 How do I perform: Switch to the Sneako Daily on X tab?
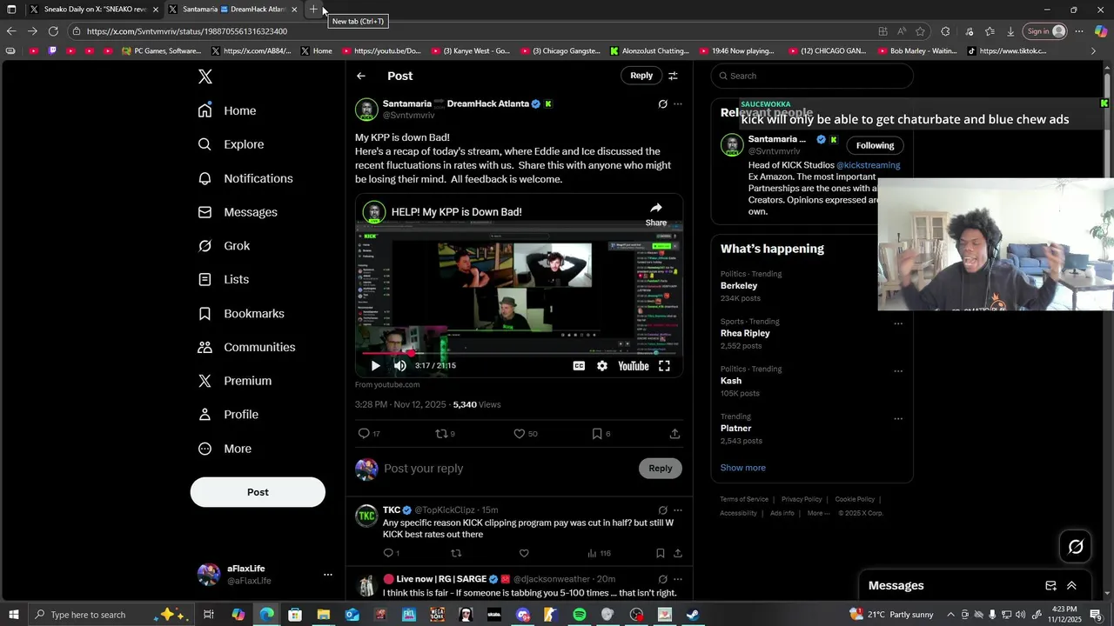(x=94, y=10)
